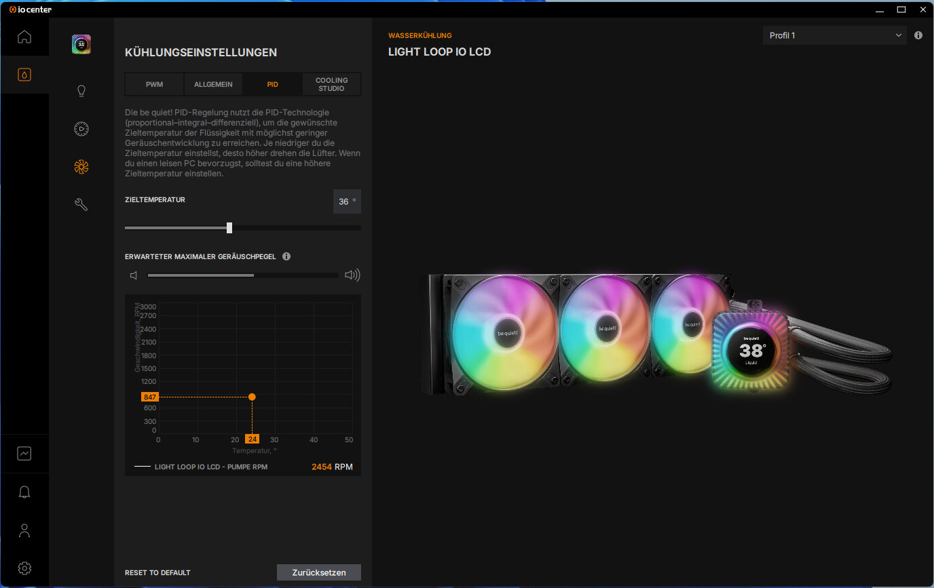Open the monitoring graph icon

pos(24,454)
